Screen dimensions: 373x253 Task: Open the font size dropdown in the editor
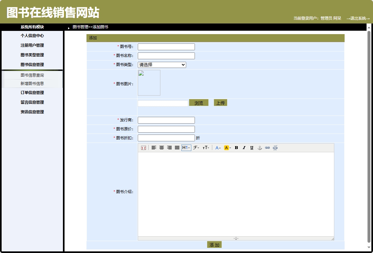[x=206, y=148]
